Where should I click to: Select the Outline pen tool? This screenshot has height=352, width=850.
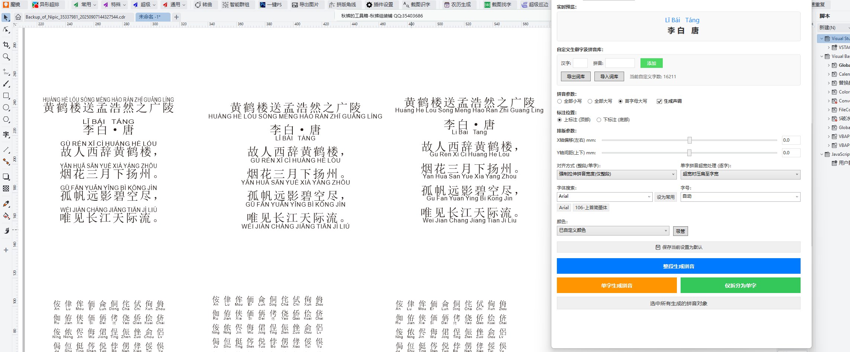(6, 231)
